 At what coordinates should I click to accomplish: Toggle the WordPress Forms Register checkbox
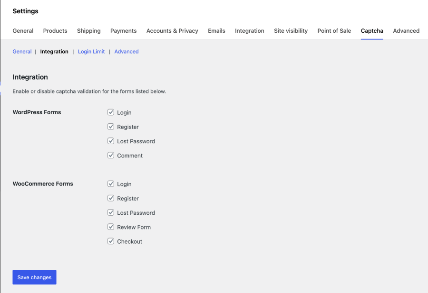point(110,127)
